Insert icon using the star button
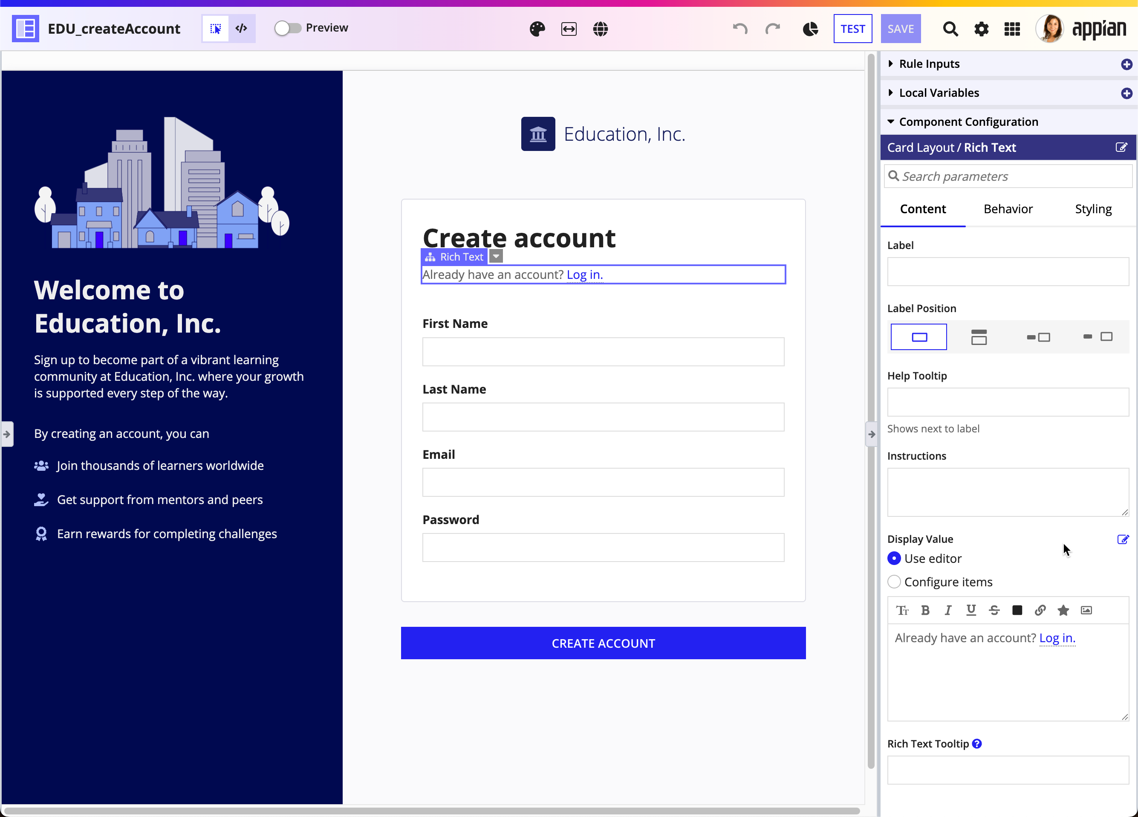 [x=1063, y=610]
